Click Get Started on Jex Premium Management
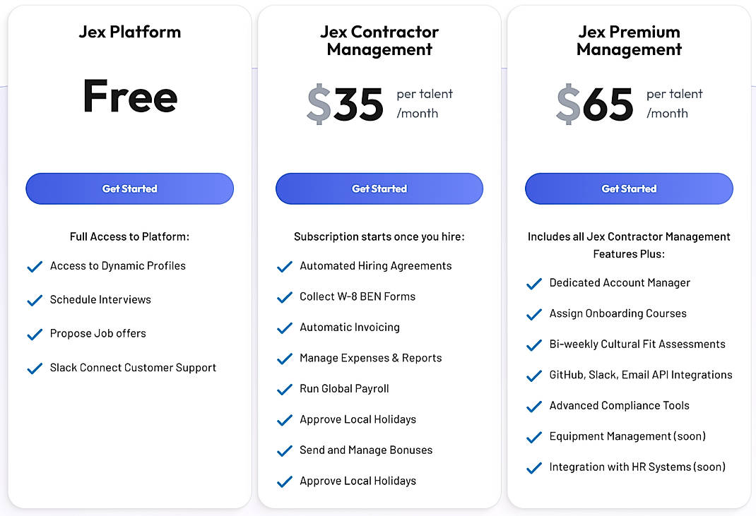This screenshot has height=516, width=756. tap(628, 188)
